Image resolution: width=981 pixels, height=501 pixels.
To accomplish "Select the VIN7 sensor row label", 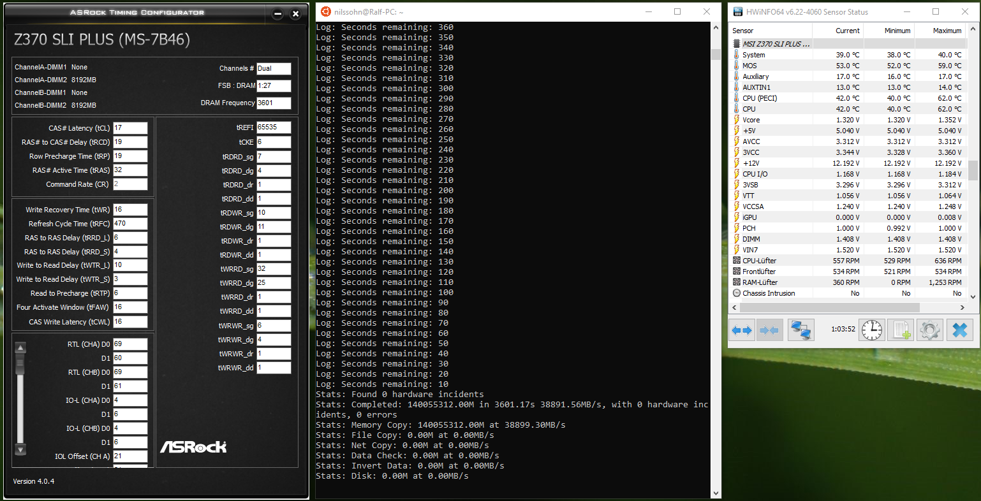I will coord(750,250).
